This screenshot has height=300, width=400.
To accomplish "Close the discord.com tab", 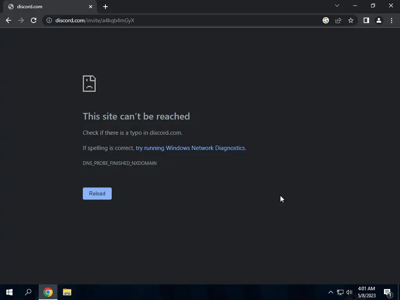I will pos(91,7).
